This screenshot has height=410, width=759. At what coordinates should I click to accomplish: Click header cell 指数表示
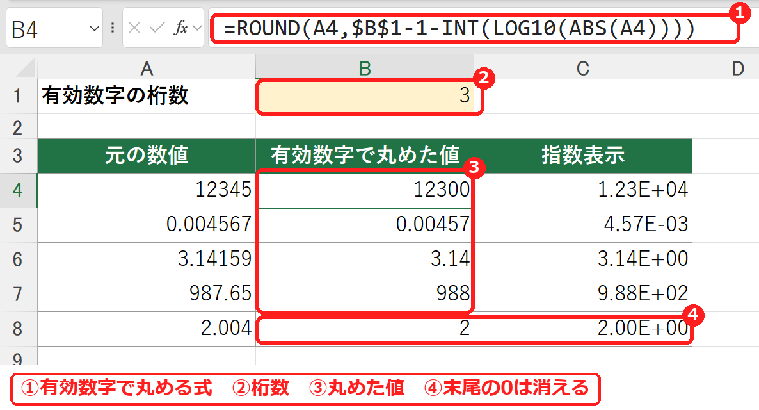tap(583, 156)
